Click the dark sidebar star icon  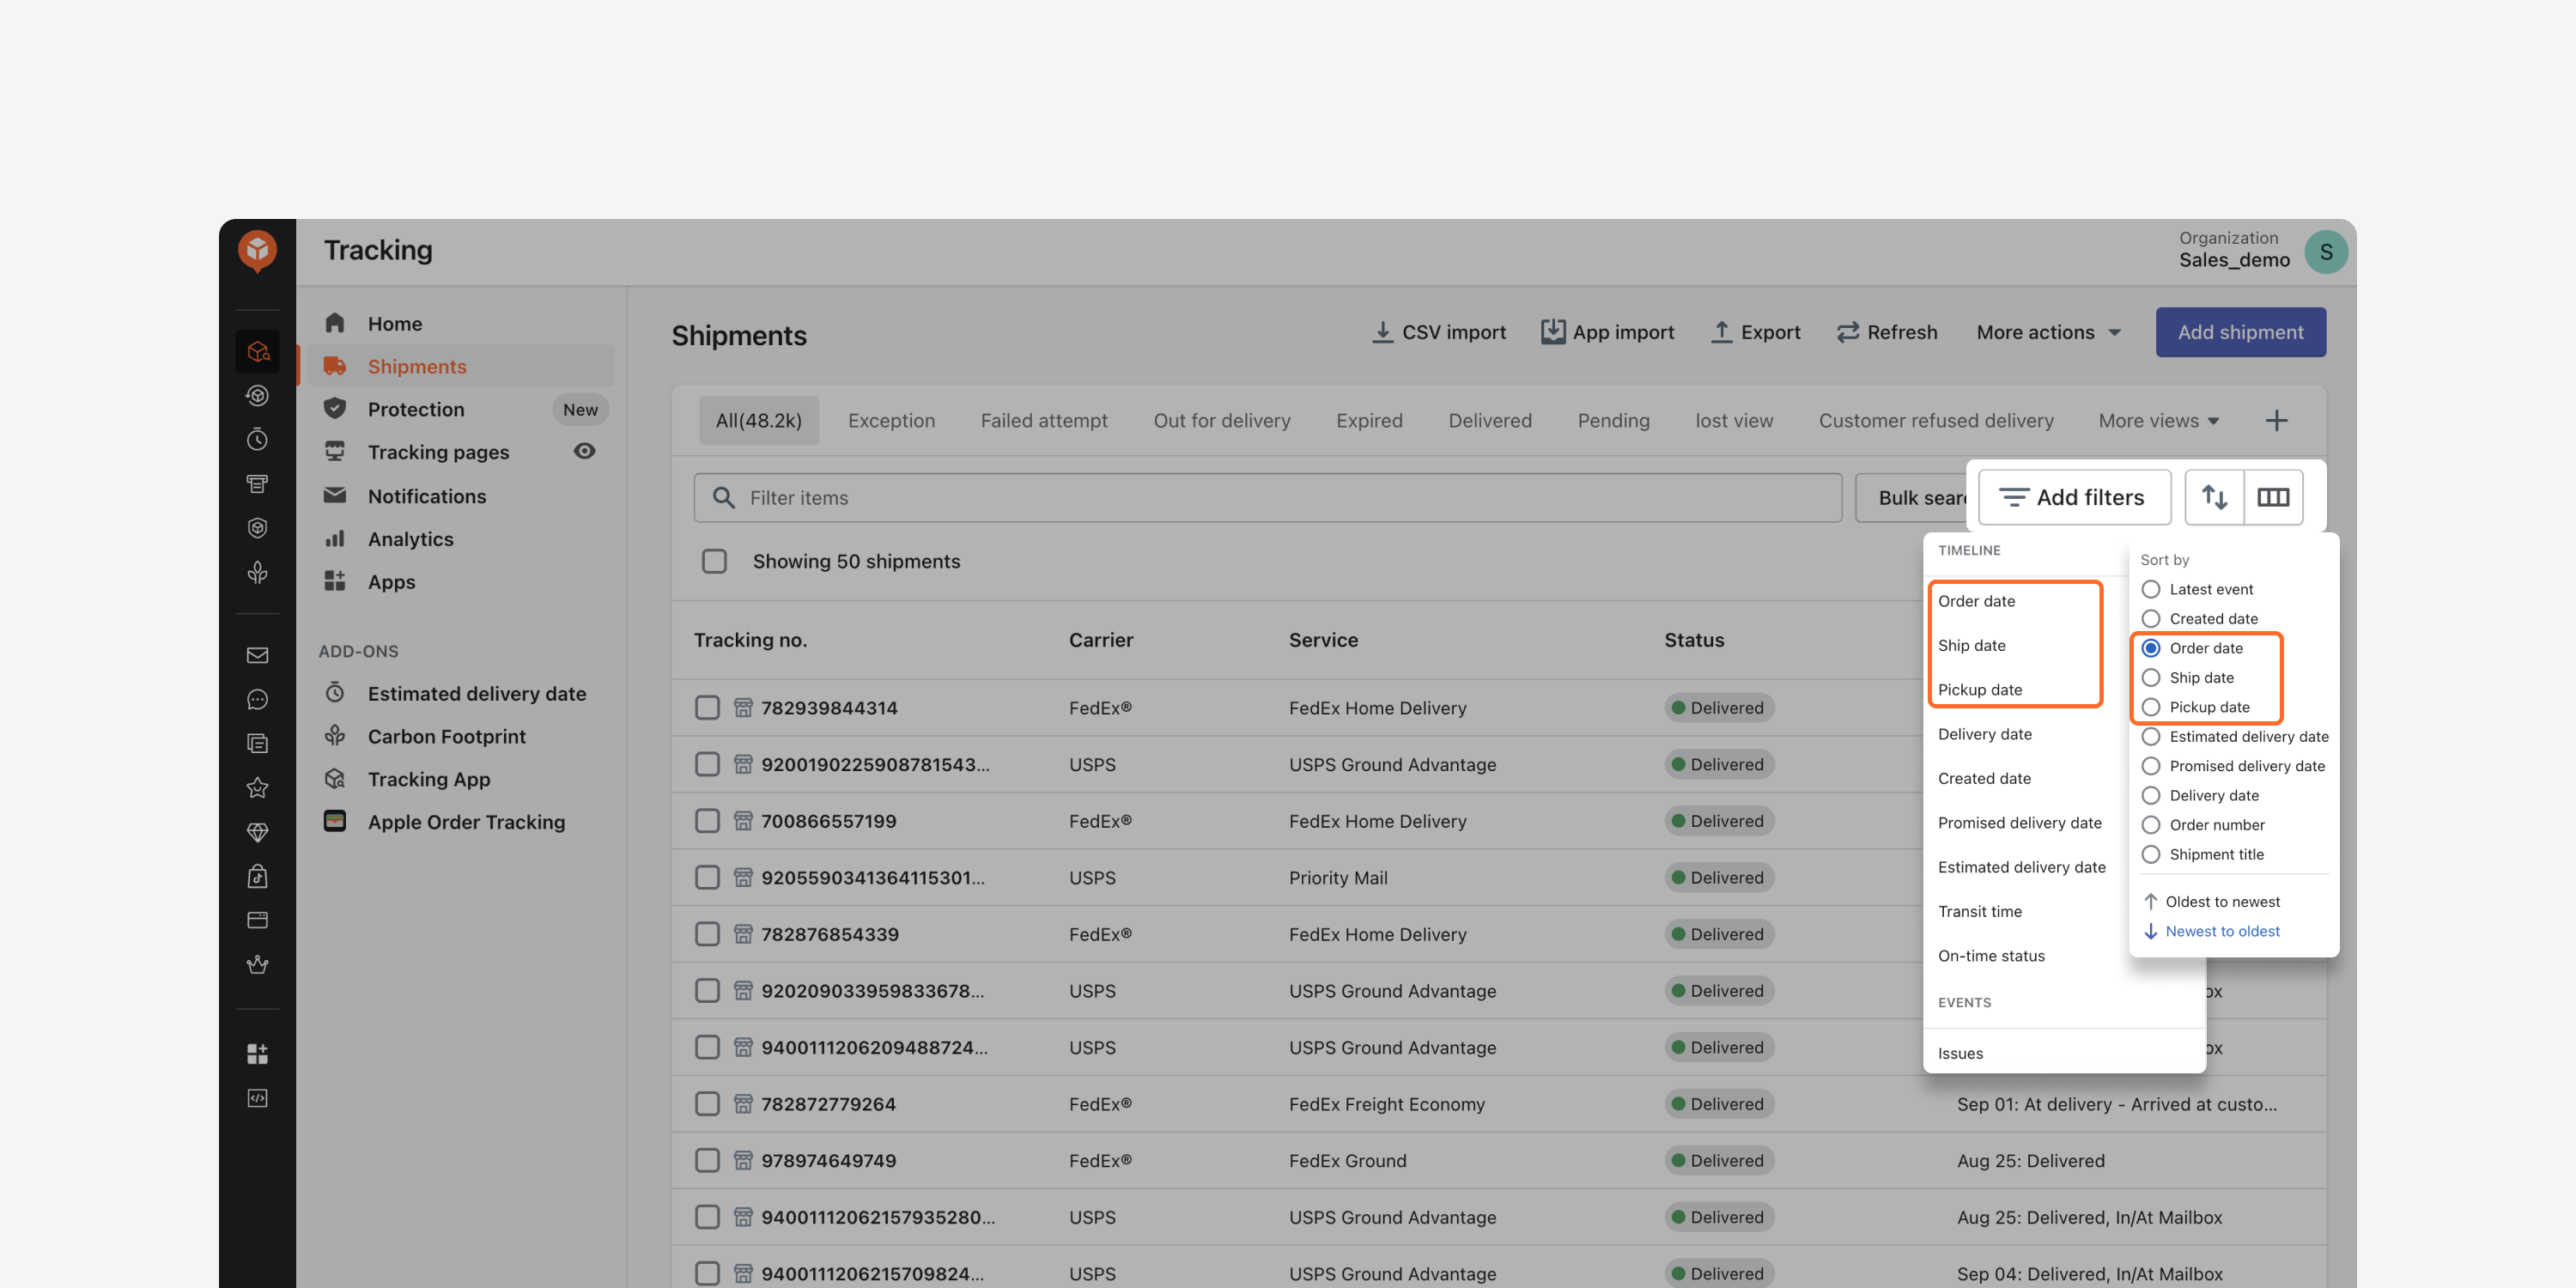[257, 788]
